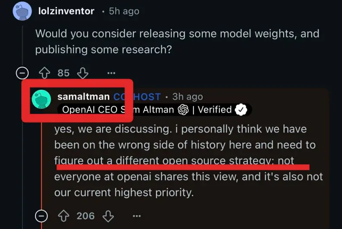Open more options on lolzinventor's comment
This screenshot has width=342, height=229.
click(x=111, y=73)
